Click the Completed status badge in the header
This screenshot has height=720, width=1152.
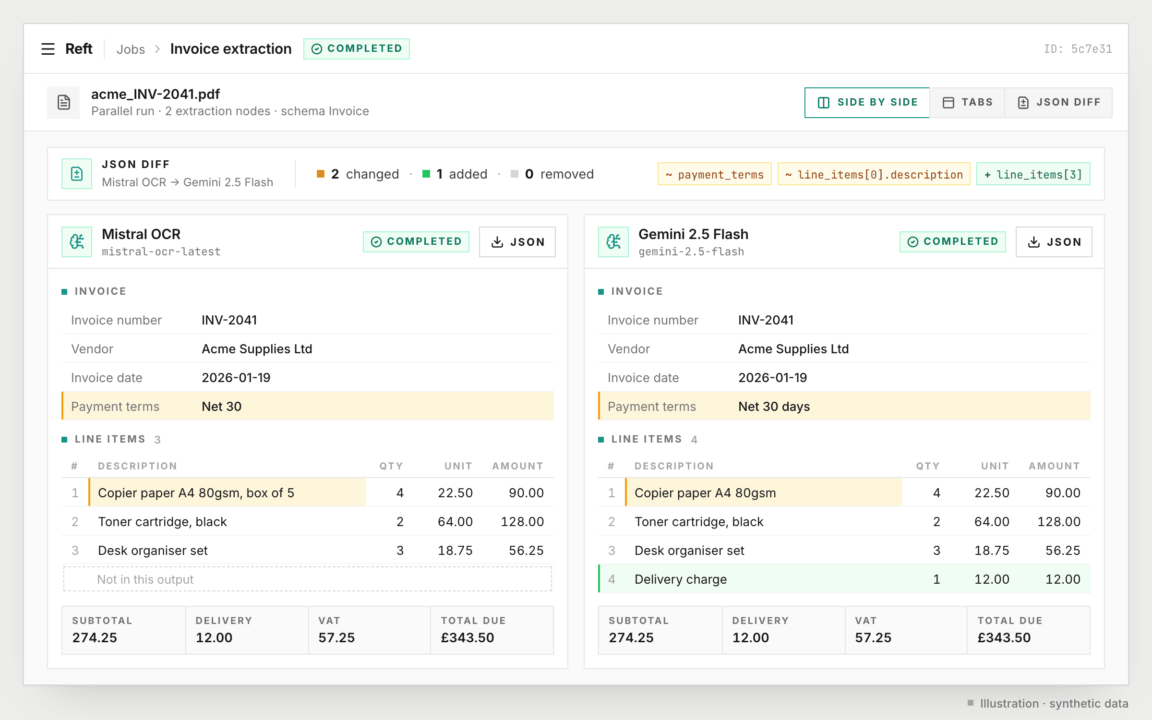[x=357, y=49]
